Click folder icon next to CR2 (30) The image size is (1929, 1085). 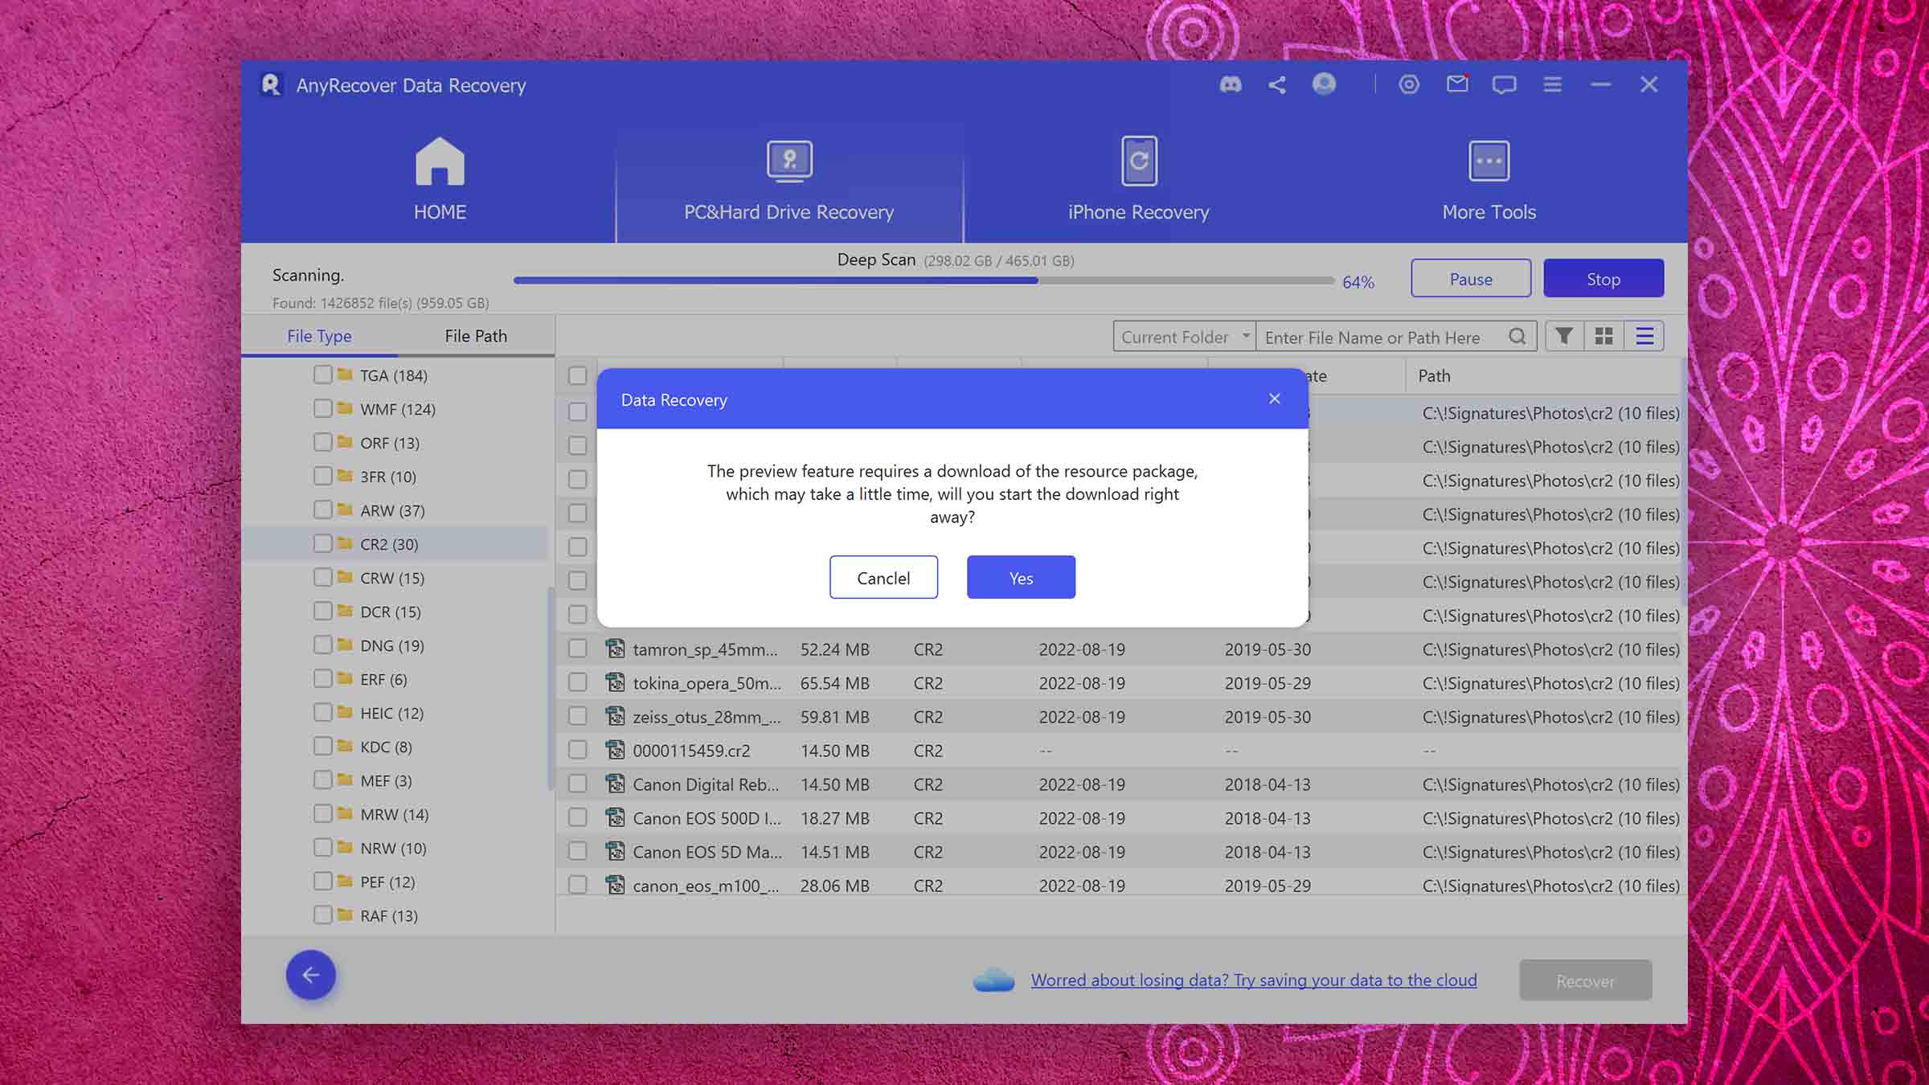pos(345,543)
